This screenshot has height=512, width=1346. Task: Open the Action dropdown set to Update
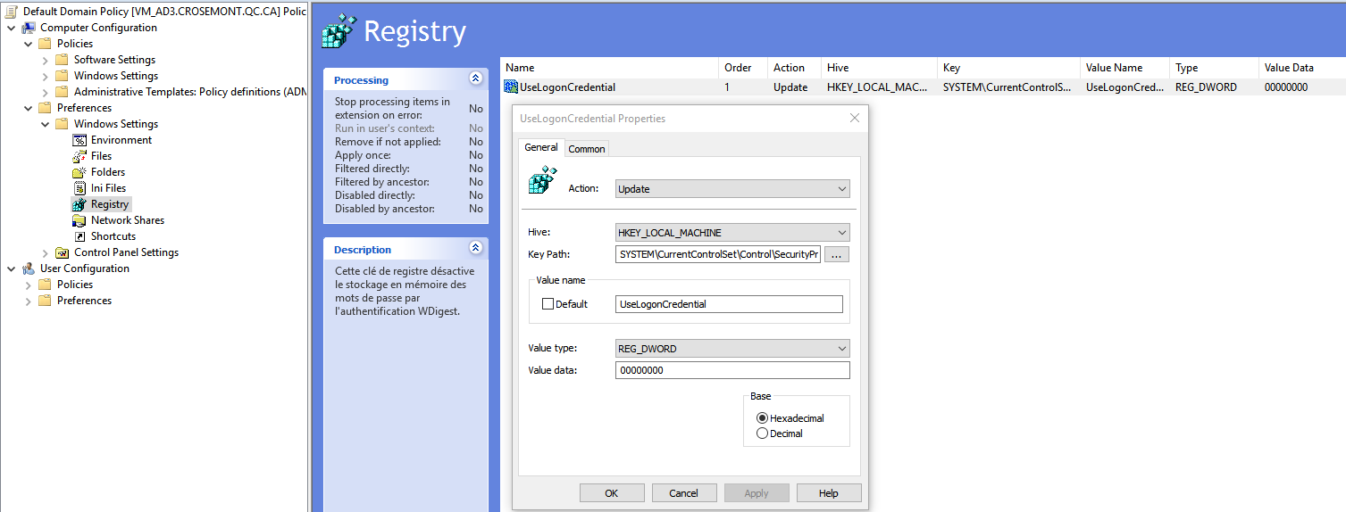(x=732, y=189)
